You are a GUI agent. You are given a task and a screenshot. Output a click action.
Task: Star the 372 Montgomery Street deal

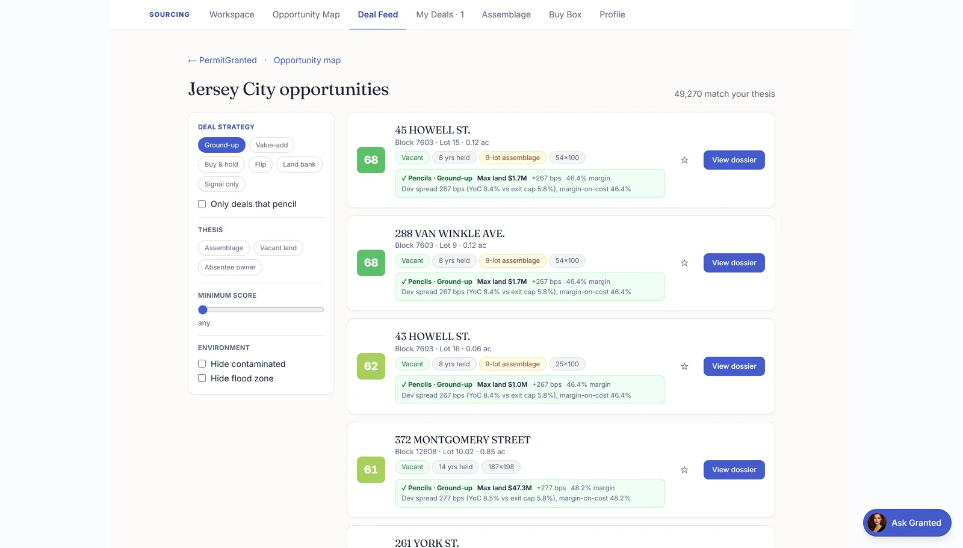[684, 470]
